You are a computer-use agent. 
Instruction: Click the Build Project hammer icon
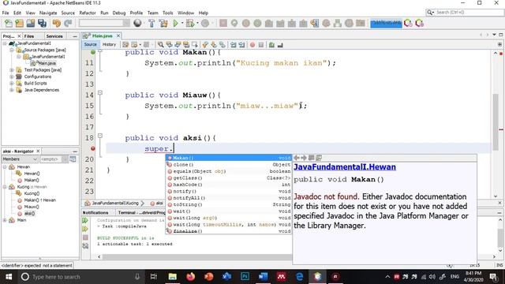pyautogui.click(x=151, y=23)
